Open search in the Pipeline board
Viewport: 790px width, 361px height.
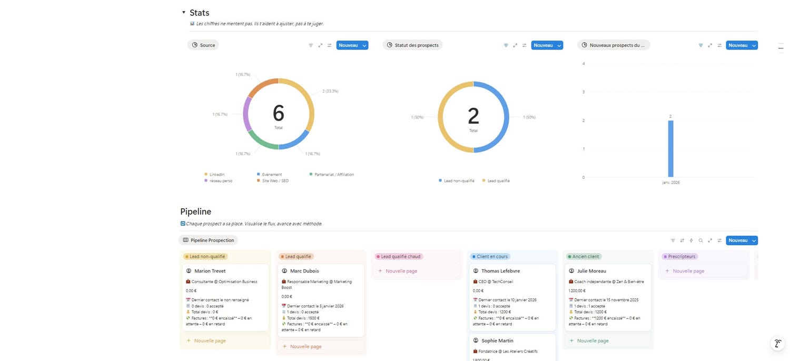[x=700, y=240]
